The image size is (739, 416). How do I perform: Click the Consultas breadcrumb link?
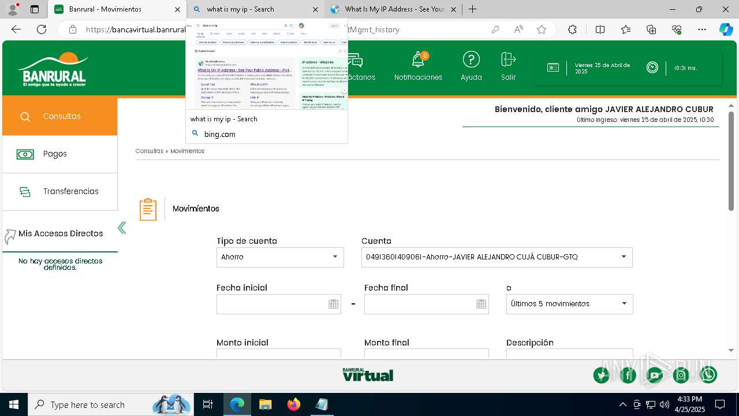[150, 151]
